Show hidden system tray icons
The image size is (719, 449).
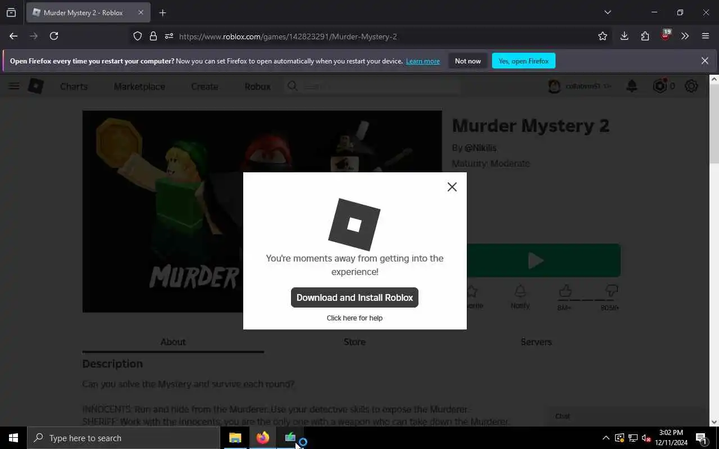(x=606, y=438)
